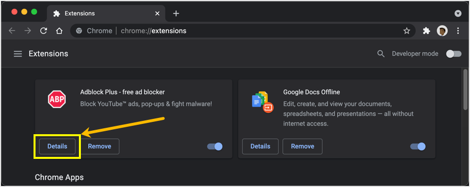
Task: Open the tab search dropdown arrow
Action: click(458, 13)
